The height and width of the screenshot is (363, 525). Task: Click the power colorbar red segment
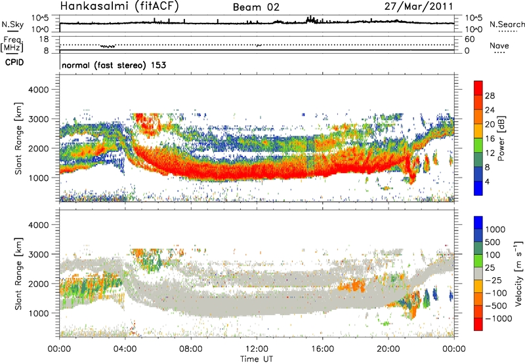[x=478, y=88]
